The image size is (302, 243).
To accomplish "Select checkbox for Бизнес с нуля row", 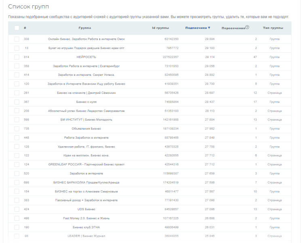I will click(17, 102).
